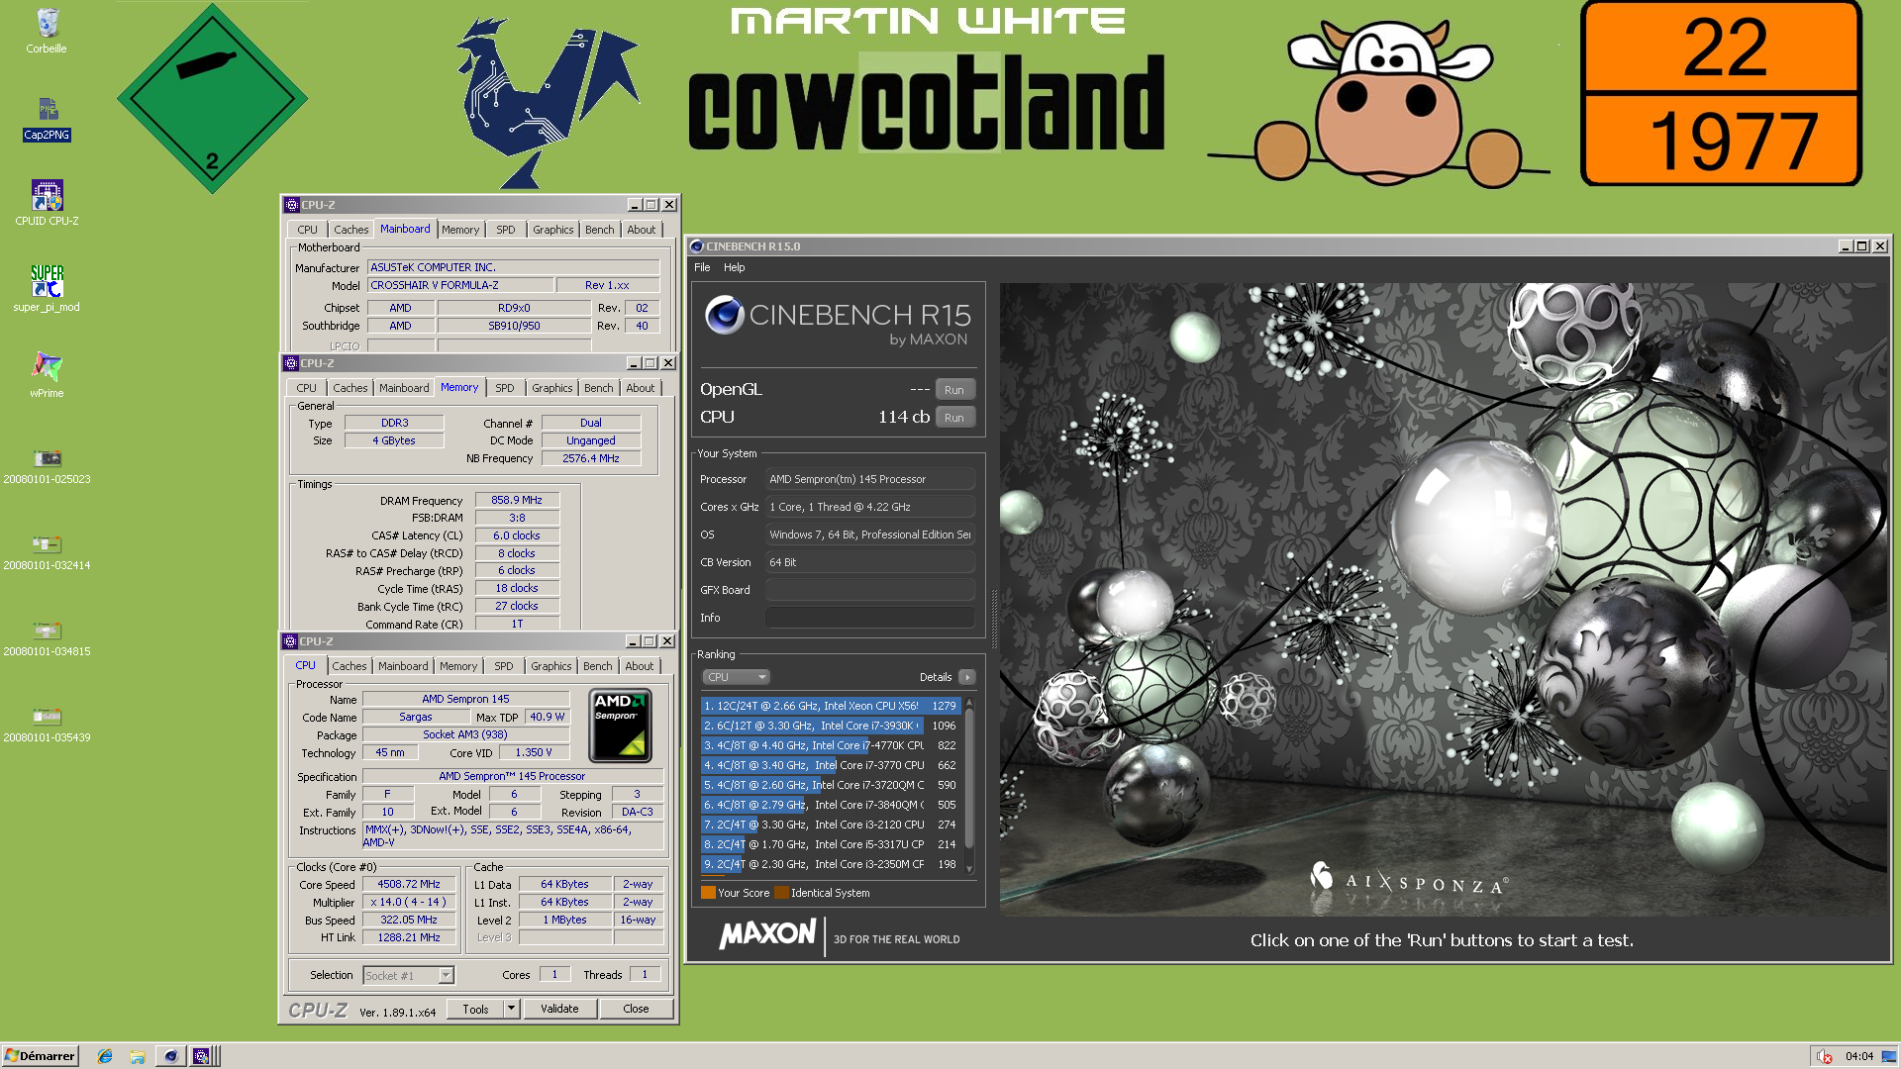Click the NB Frequency 2576.4 MHz value
Image resolution: width=1901 pixels, height=1069 pixels.
pyautogui.click(x=591, y=459)
